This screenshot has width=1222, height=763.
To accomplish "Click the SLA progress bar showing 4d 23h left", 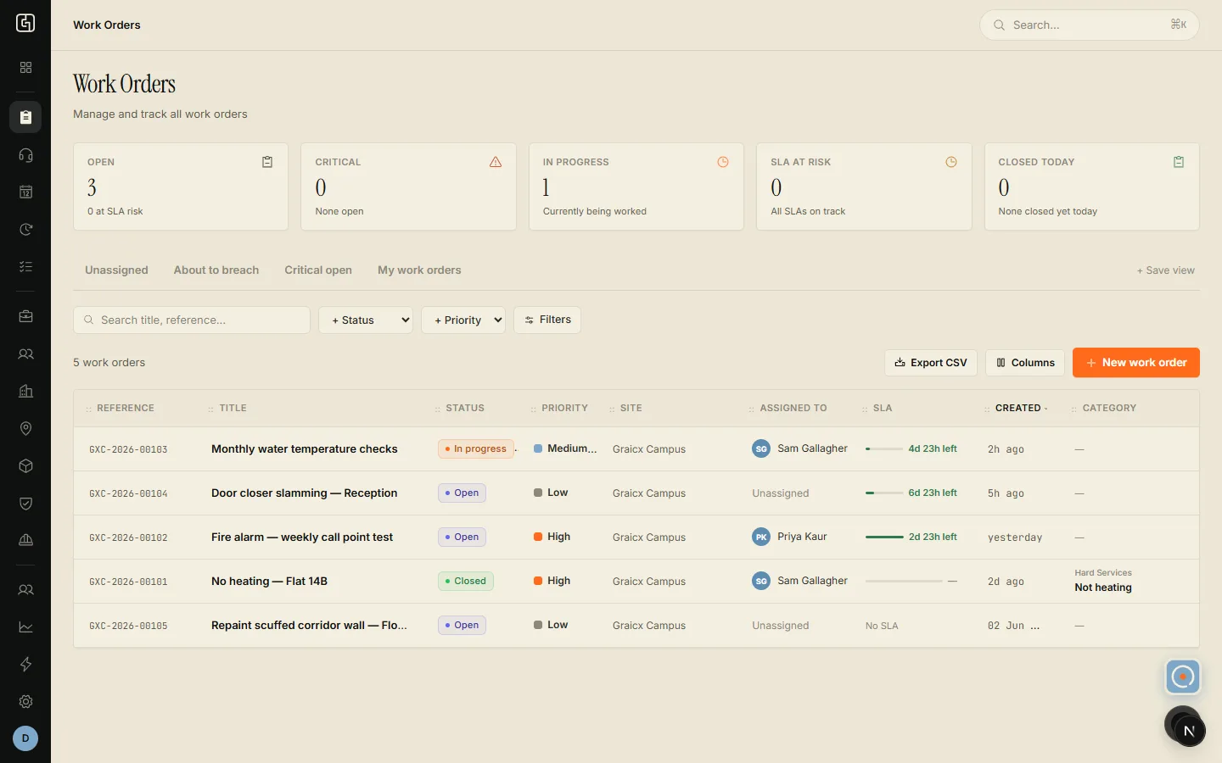I will point(884,448).
